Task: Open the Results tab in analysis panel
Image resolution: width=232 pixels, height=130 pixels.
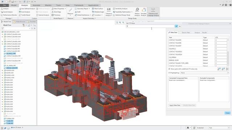Action: click(x=204, y=32)
